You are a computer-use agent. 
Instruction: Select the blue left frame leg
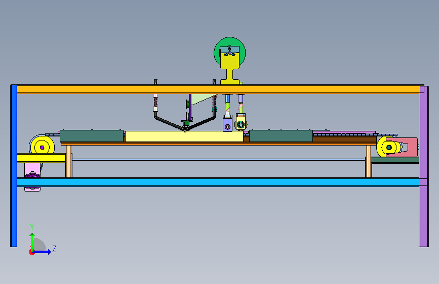click(14, 166)
